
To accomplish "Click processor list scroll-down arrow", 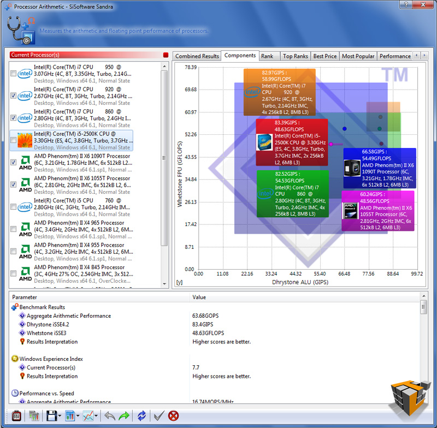I will point(164,284).
